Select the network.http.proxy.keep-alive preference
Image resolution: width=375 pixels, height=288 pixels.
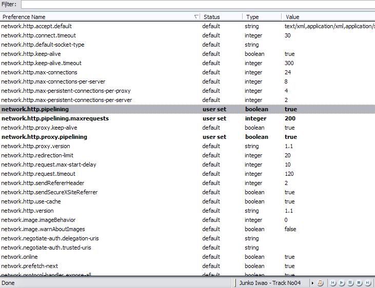(x=39, y=128)
